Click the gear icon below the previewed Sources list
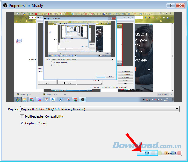188x162 pixels. pyautogui.click(x=65, y=83)
